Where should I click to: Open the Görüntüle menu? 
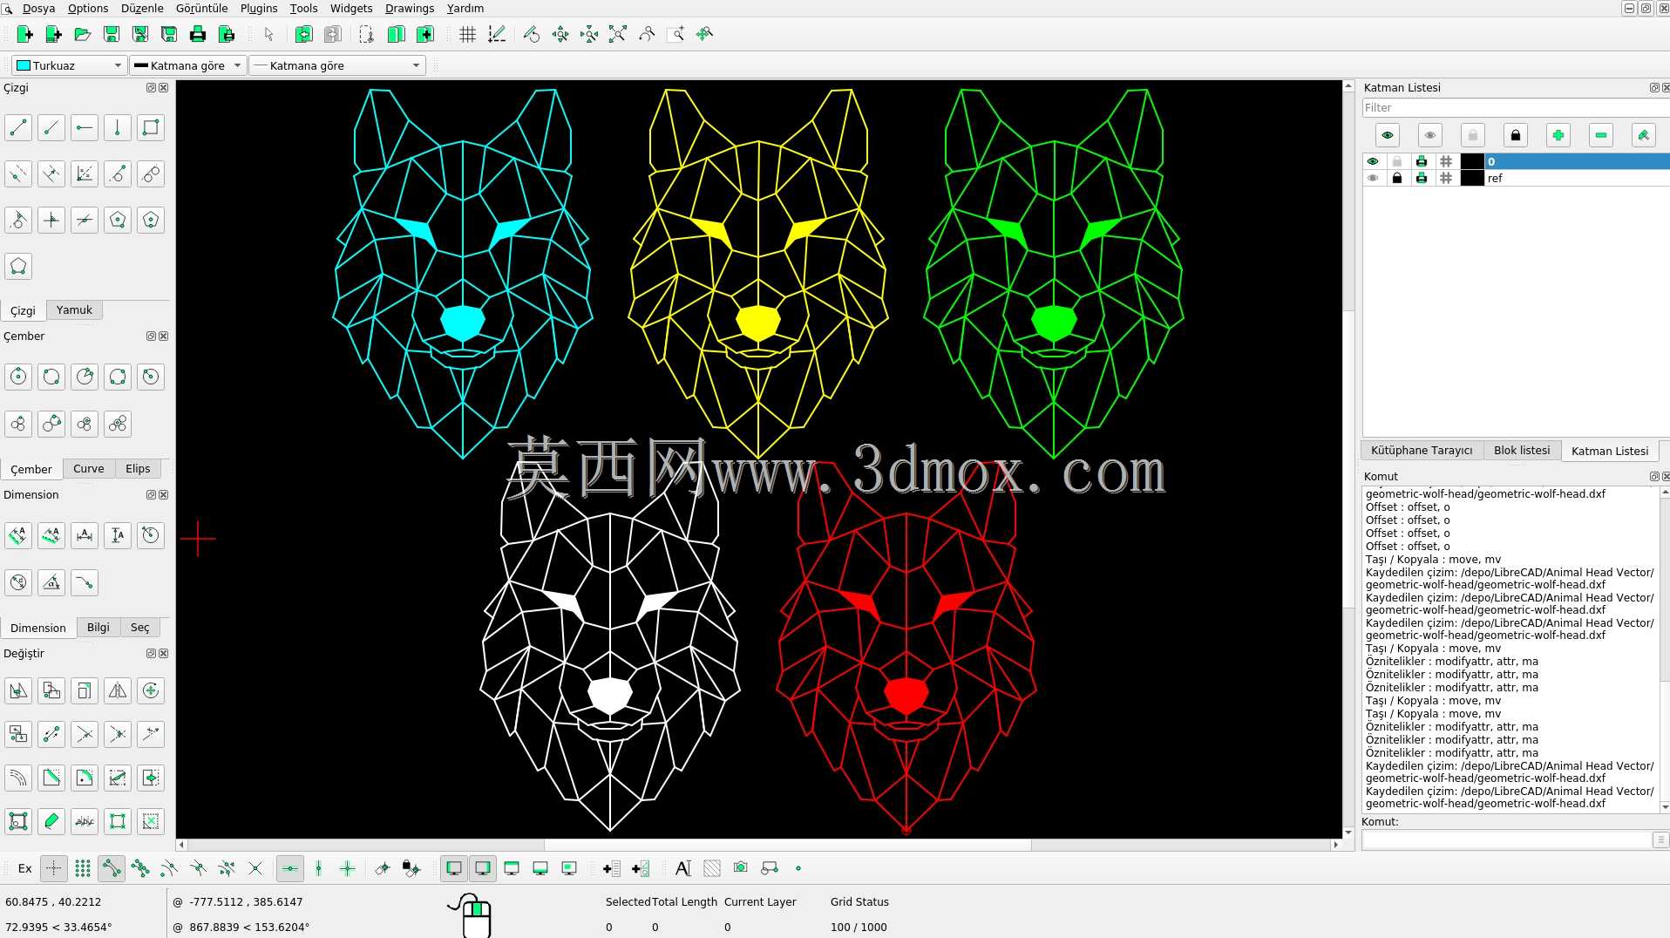[201, 8]
